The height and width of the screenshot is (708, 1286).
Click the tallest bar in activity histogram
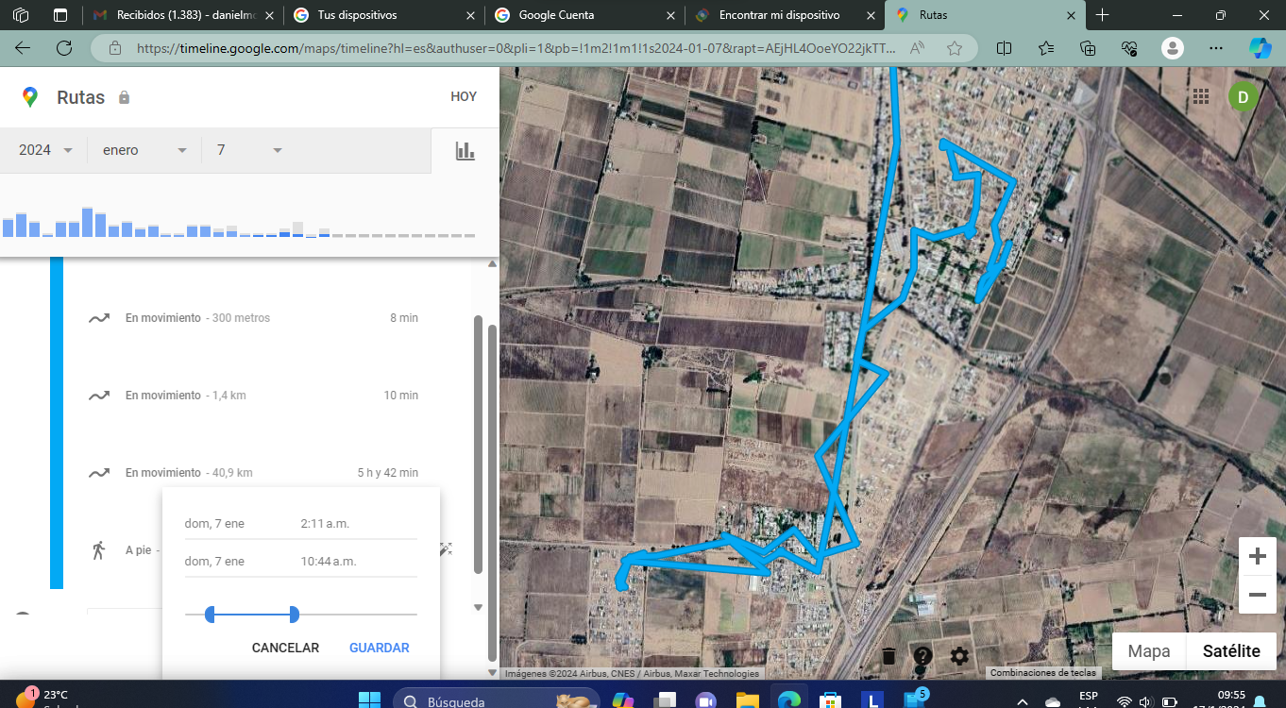point(87,222)
